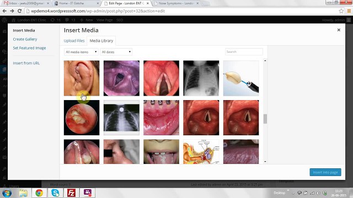Click the Create Gallery link
This screenshot has width=353, height=198.
(25, 39)
